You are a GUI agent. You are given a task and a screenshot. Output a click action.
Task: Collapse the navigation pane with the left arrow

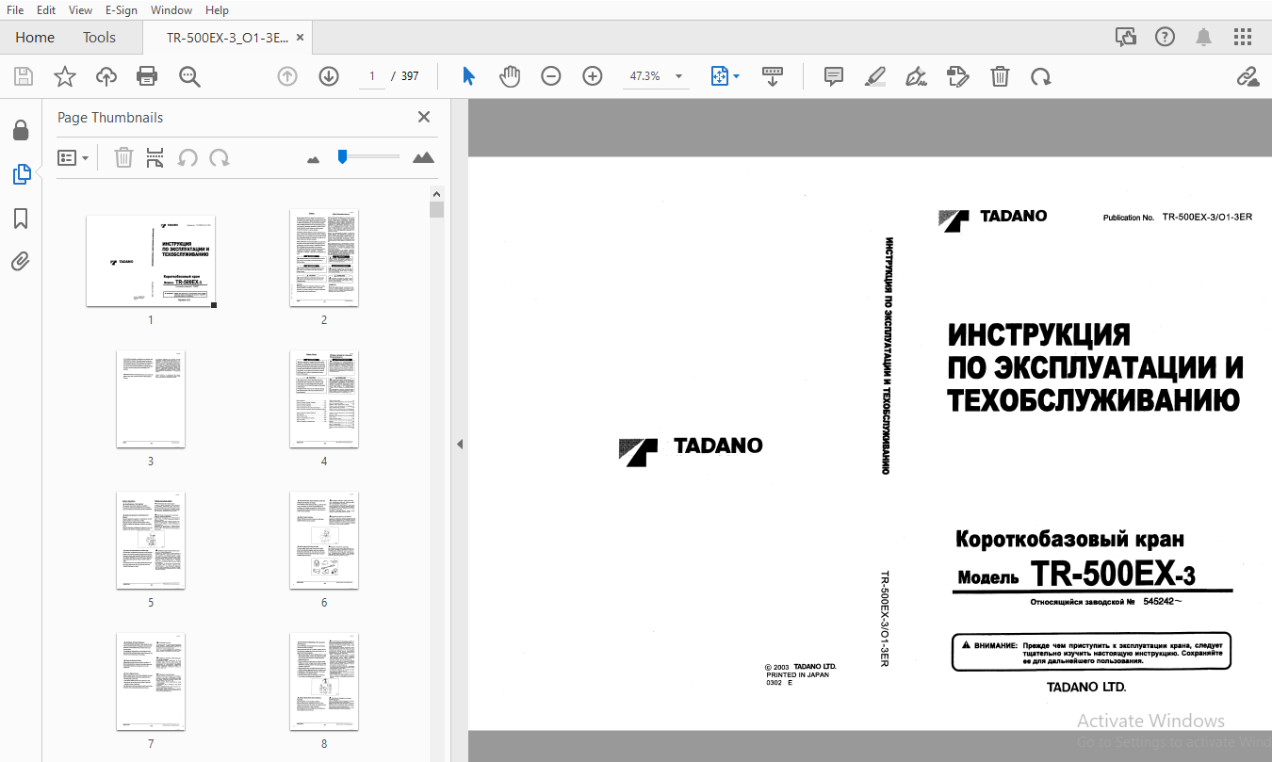tap(460, 444)
